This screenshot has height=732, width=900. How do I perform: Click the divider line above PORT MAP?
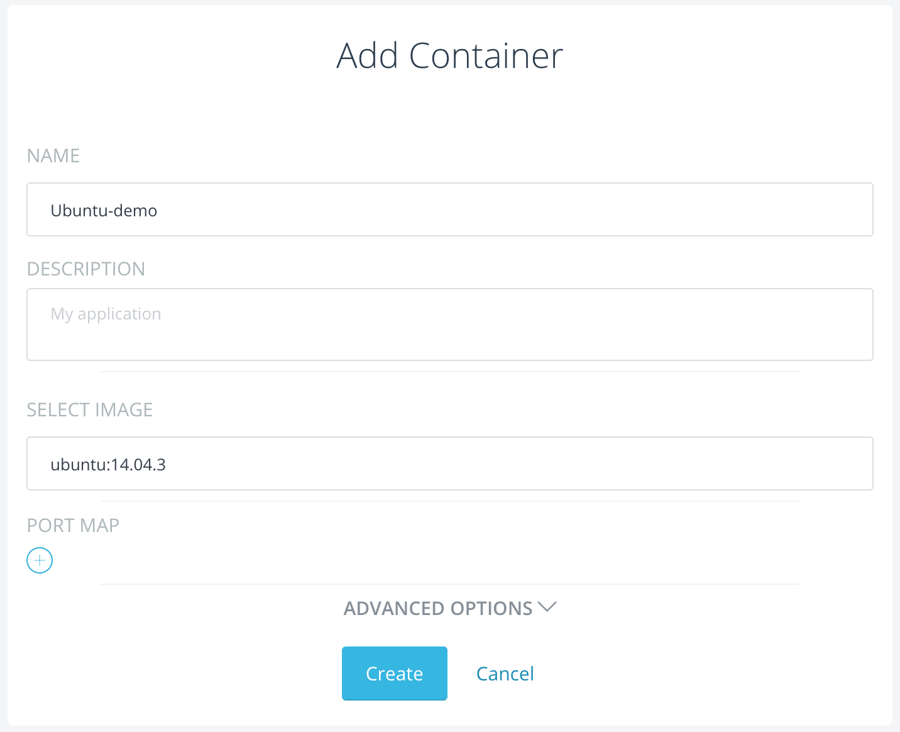[449, 501]
